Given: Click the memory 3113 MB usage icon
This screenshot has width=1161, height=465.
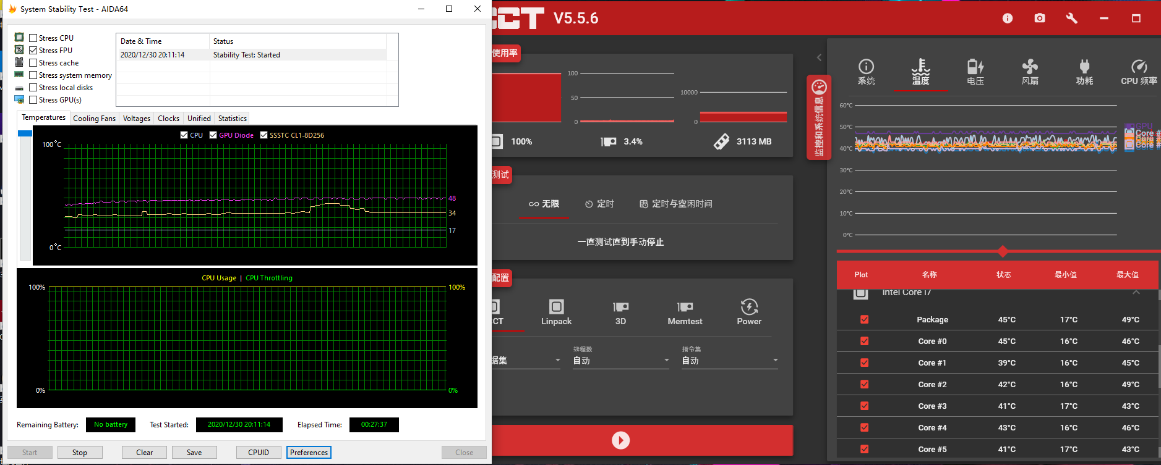Looking at the screenshot, I should coord(721,141).
